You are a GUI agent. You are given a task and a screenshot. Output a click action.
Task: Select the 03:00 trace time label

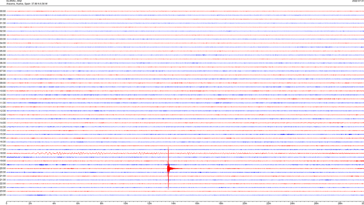point(3,35)
